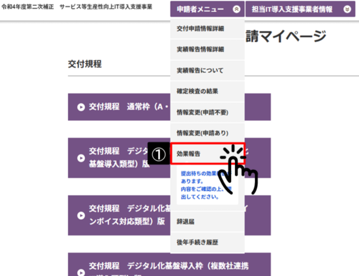The image size is (359, 276).
Task: Select 情報変更(申請不要) menu item
Action: pos(203,112)
